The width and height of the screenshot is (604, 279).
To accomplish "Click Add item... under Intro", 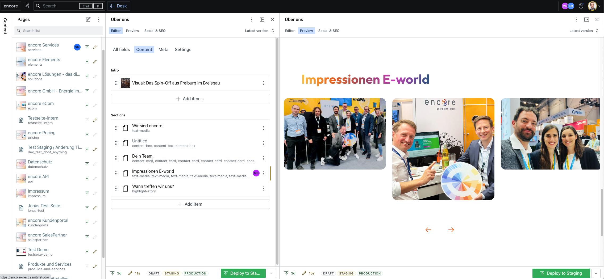I will [190, 99].
